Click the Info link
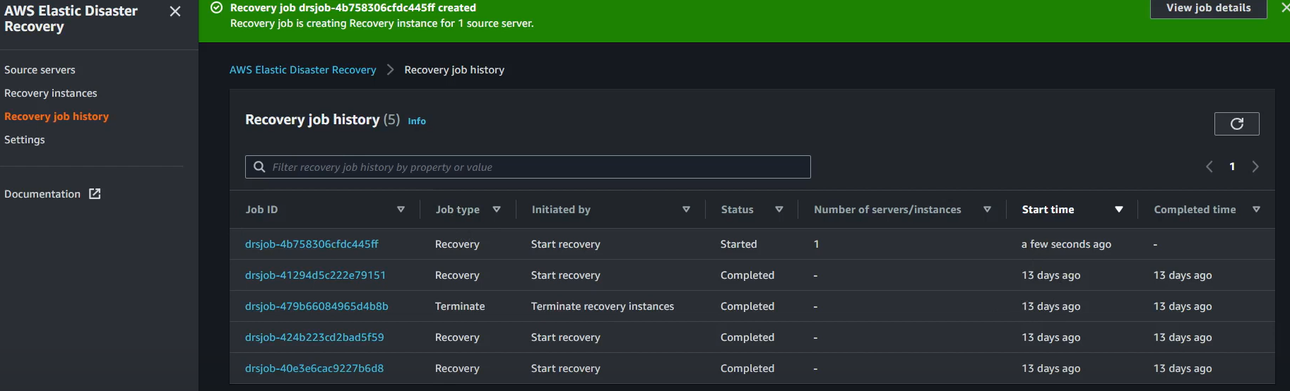 pyautogui.click(x=417, y=121)
